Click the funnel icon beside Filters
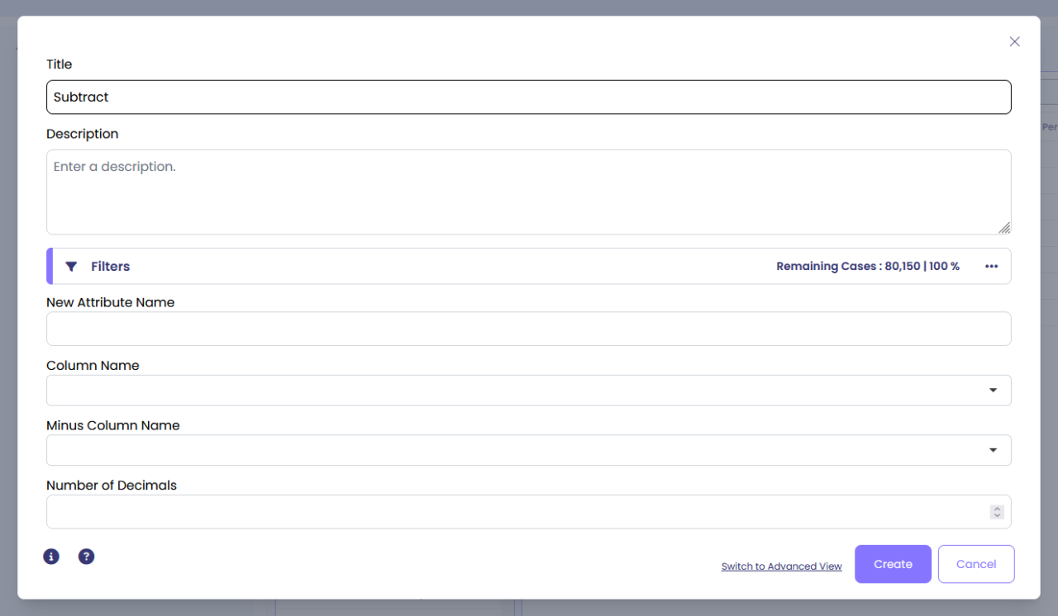 (x=71, y=267)
